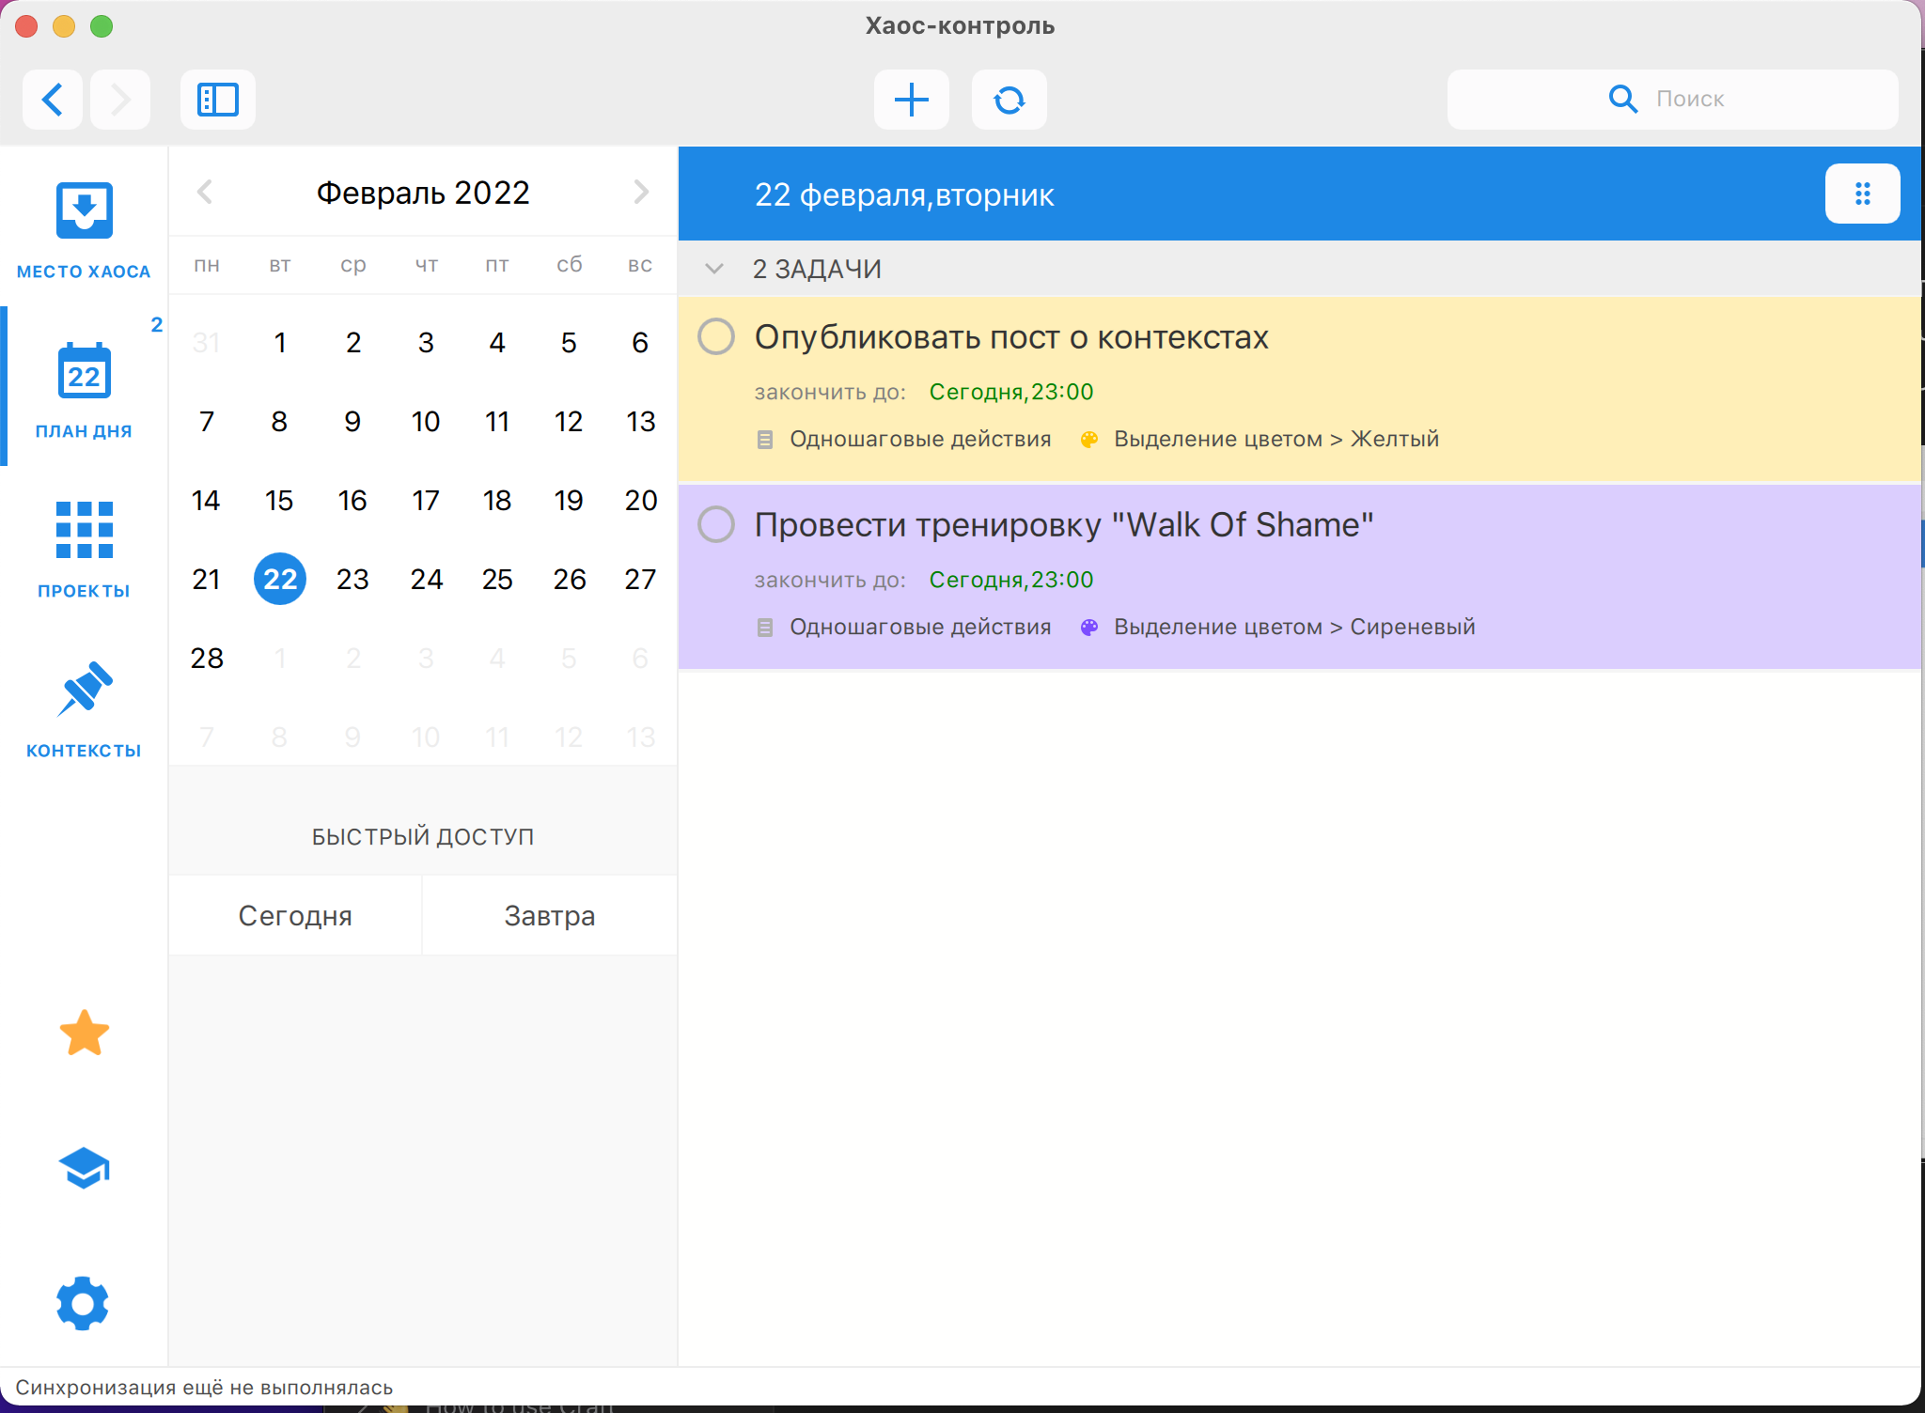This screenshot has width=1925, height=1413.
Task: Open day options menu with dots button
Action: click(x=1862, y=194)
